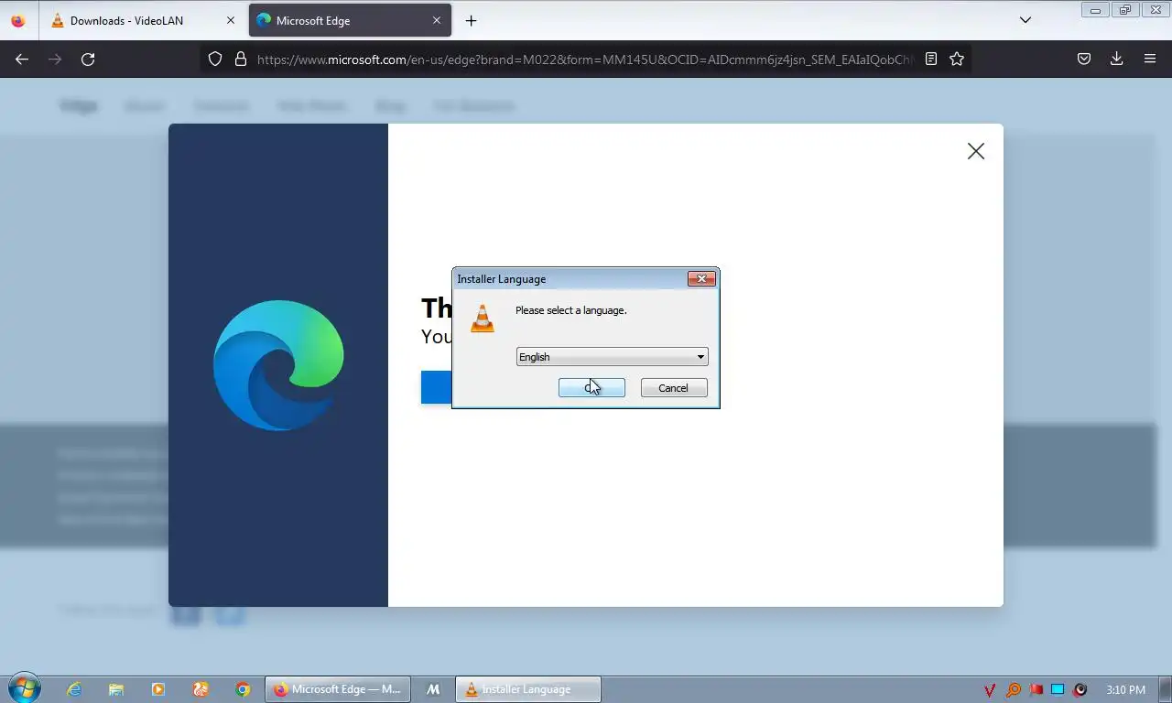
Task: Open the English language dropdown
Action: pyautogui.click(x=612, y=357)
